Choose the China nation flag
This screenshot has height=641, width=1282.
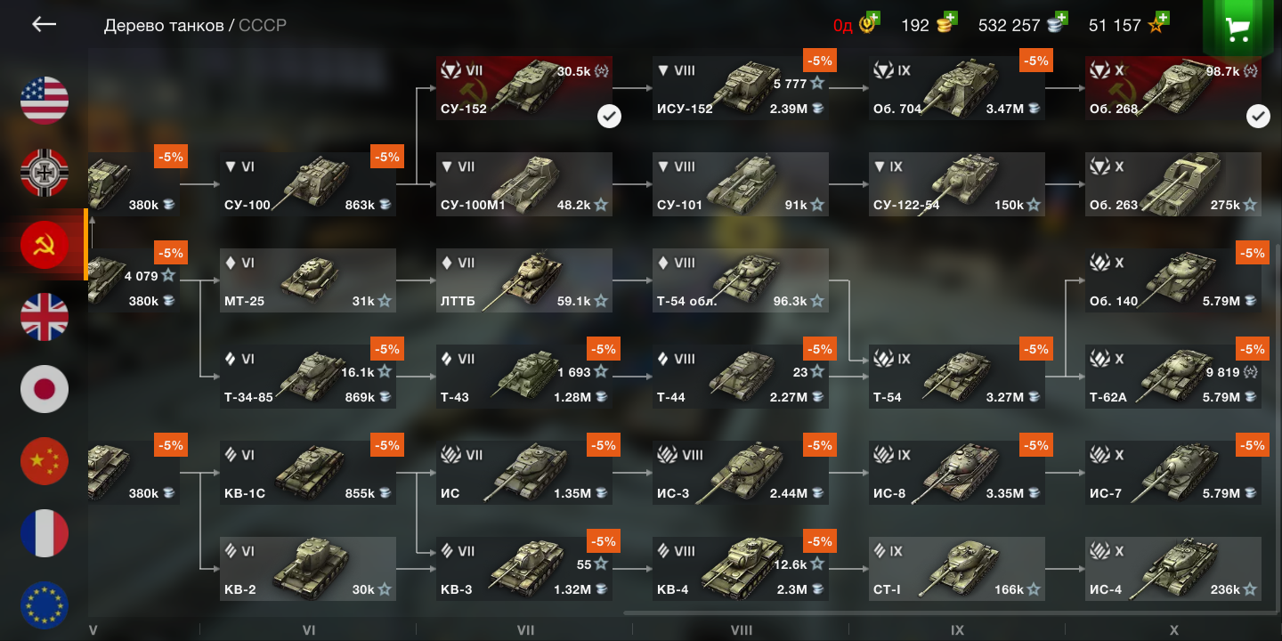(45, 460)
